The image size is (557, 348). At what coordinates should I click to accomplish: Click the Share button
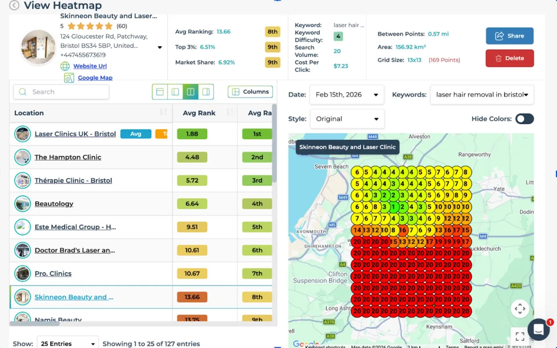tap(510, 36)
